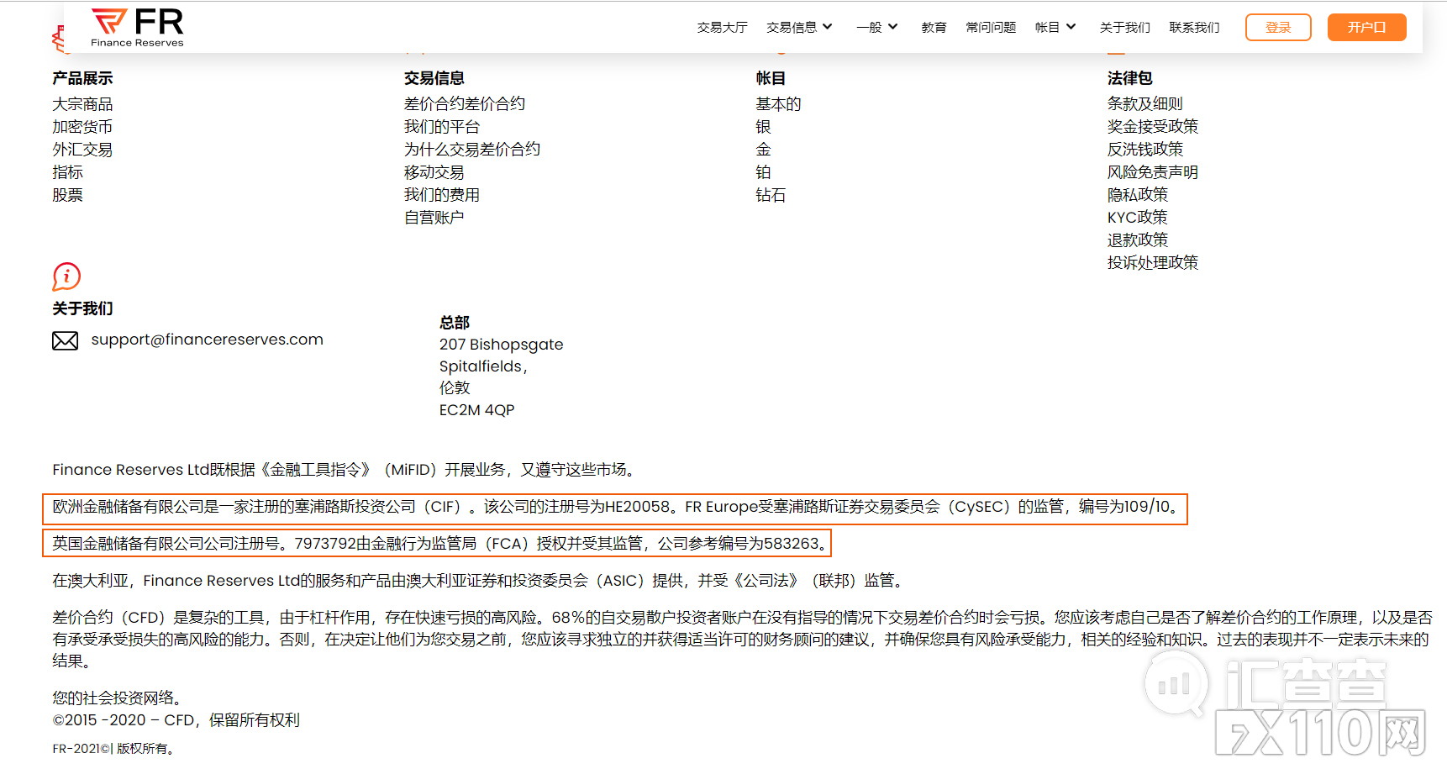
Task: Open the 联系我们 page
Action: click(1194, 28)
